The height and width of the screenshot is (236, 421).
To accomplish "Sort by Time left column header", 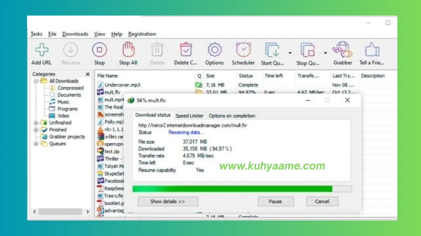I will [x=274, y=76].
